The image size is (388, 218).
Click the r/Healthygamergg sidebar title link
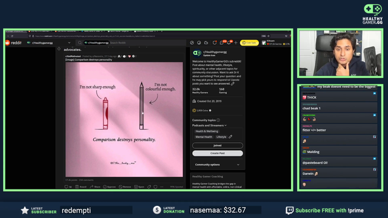click(215, 52)
